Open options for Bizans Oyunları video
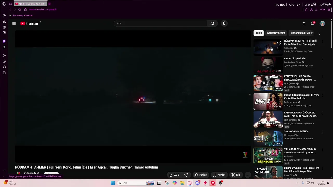333x187 pixels. (322, 168)
